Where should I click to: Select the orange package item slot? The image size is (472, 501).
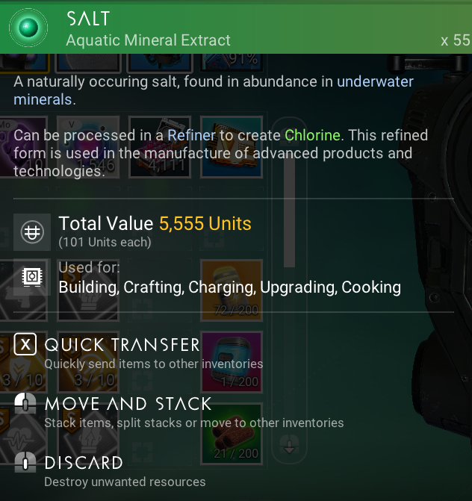232,146
